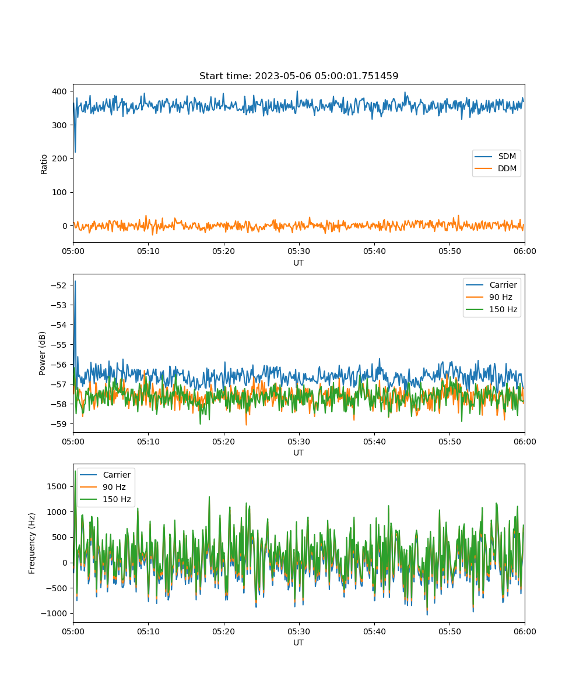Screen dimensions: 583x699
Task: Click '90 Hz' in the frequency plot legend
Action: [106, 487]
